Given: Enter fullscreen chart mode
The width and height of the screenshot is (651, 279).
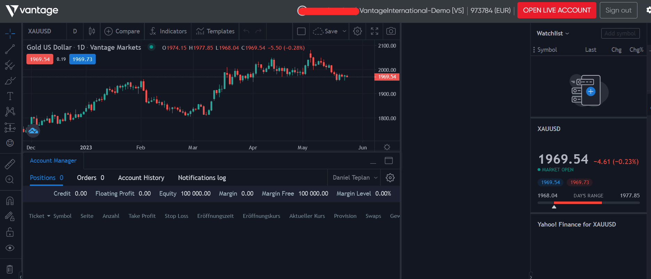Looking at the screenshot, I should click(374, 31).
